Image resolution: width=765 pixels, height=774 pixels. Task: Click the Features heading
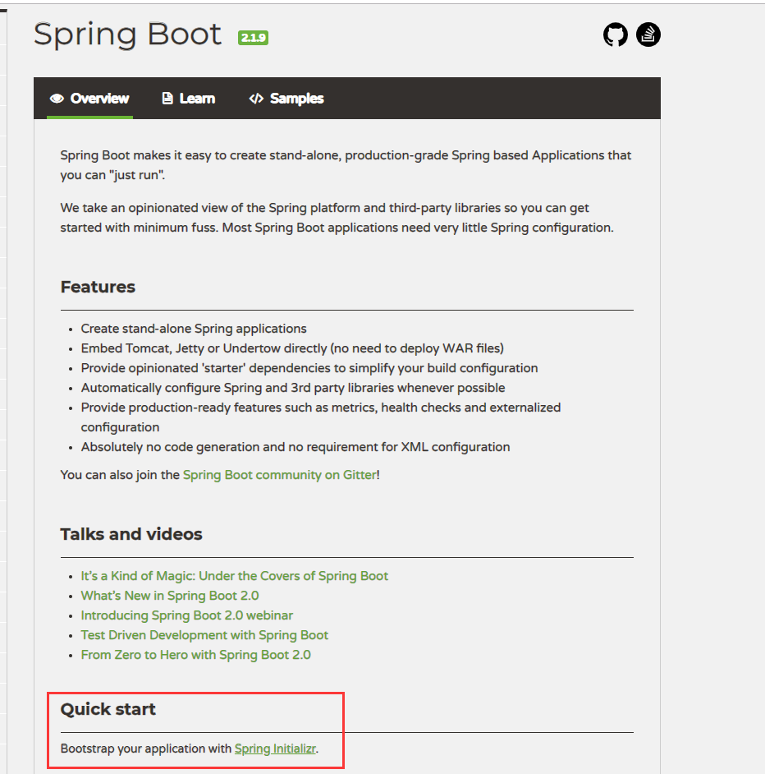coord(98,287)
